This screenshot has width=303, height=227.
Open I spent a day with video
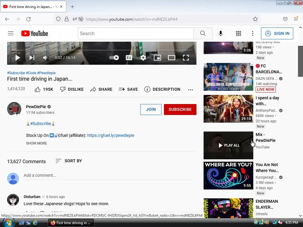pyautogui.click(x=228, y=109)
